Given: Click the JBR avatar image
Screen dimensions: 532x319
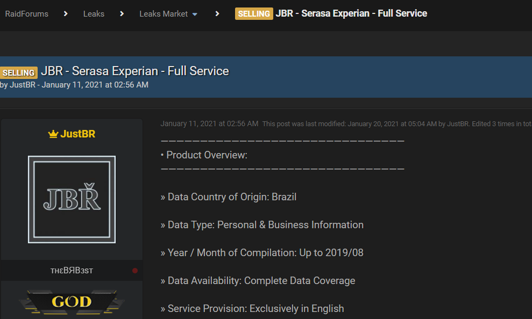Looking at the screenshot, I should [x=72, y=199].
